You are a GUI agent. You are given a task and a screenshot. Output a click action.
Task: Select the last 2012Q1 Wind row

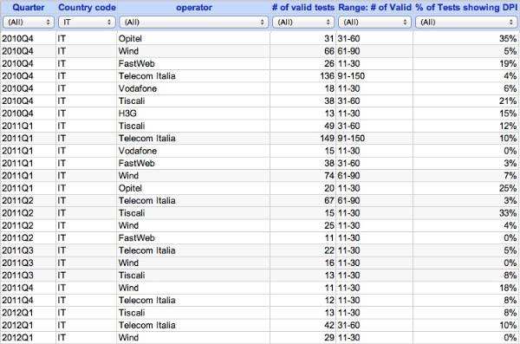[x=260, y=338]
